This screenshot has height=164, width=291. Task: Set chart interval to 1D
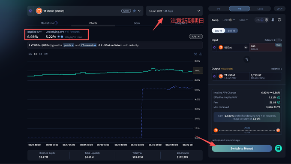tap(40, 54)
